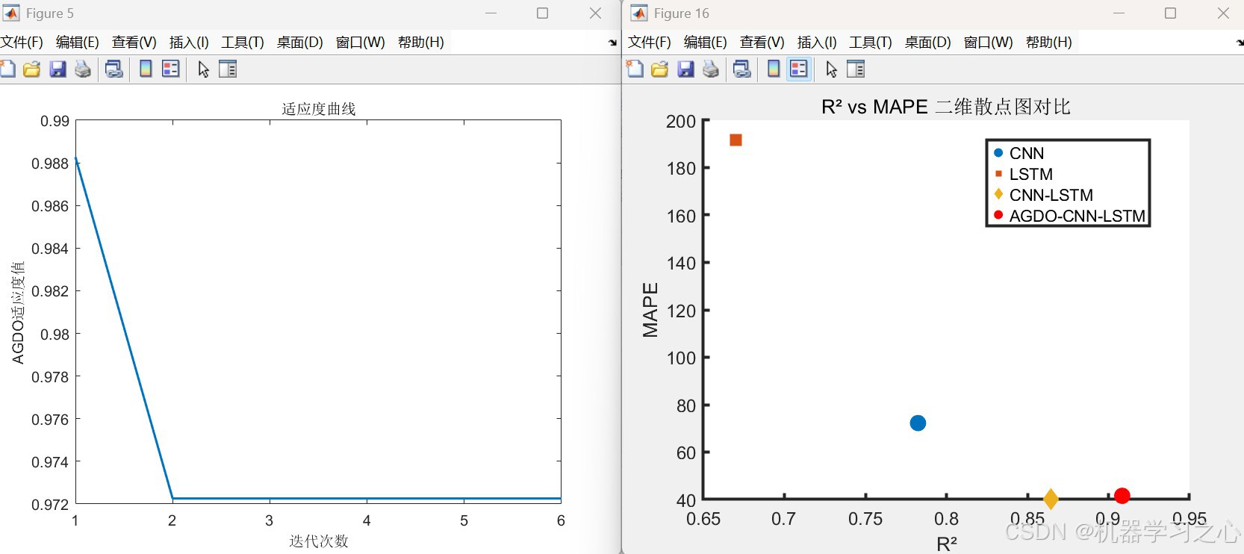Open property inspector in Figure 5 toolbar
Image resolution: width=1244 pixels, height=554 pixels.
coord(228,69)
